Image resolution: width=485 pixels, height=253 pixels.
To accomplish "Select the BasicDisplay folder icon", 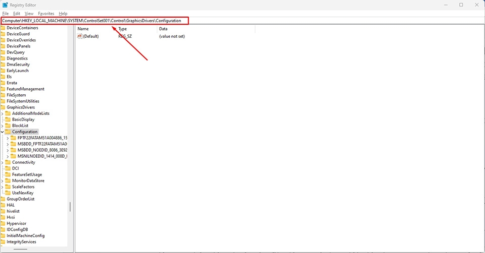I will pyautogui.click(x=8, y=119).
